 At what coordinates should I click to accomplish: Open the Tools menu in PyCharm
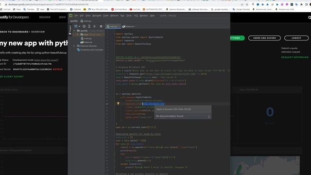click(x=129, y=16)
